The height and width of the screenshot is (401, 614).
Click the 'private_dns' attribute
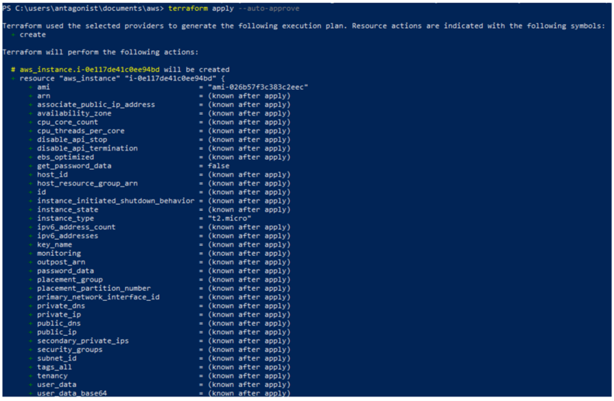61,306
